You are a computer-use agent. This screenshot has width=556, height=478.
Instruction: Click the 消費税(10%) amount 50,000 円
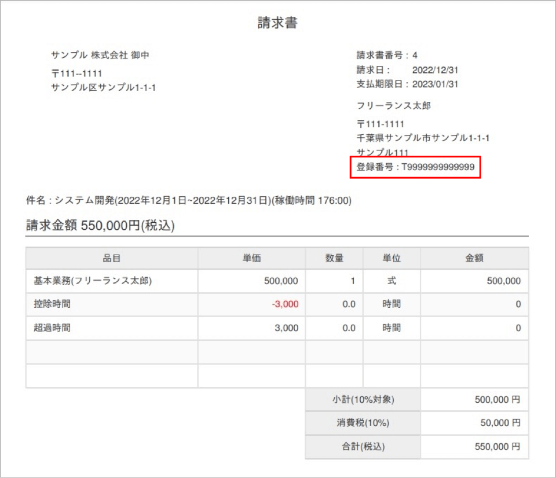coord(500,423)
